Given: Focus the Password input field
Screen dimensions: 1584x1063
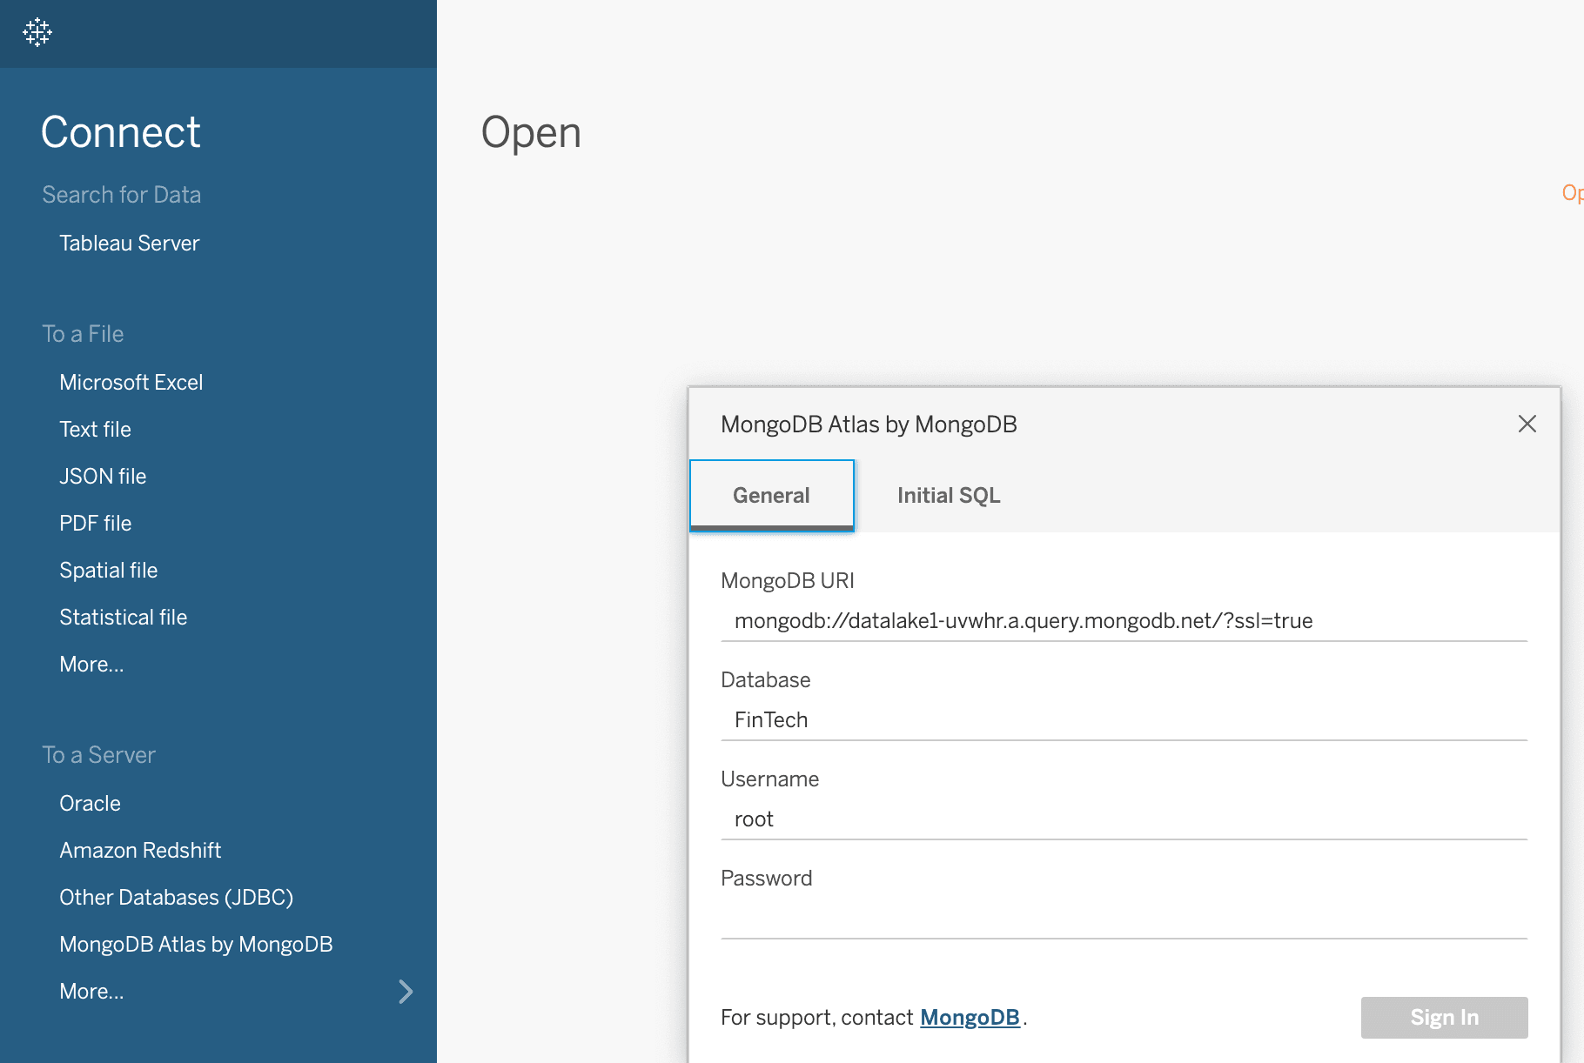Looking at the screenshot, I should pos(1124,919).
